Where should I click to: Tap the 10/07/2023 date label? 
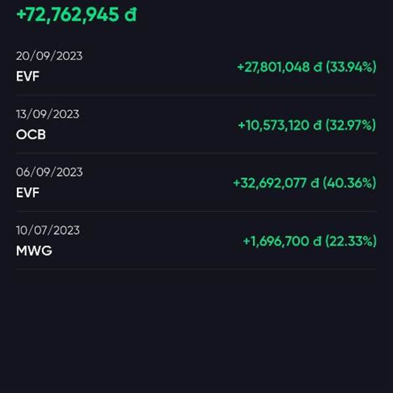click(48, 231)
